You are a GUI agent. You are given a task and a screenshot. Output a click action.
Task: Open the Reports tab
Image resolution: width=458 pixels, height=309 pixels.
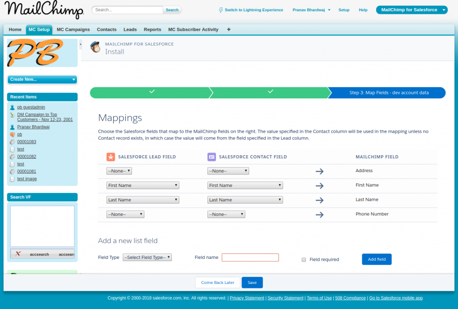coord(153,30)
